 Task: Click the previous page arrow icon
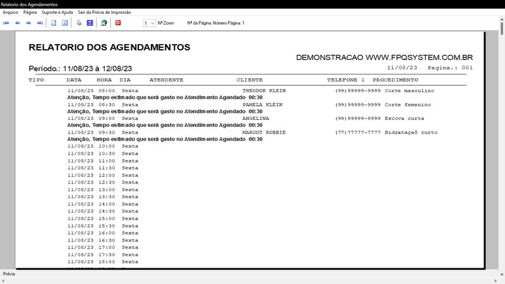(x=18, y=23)
